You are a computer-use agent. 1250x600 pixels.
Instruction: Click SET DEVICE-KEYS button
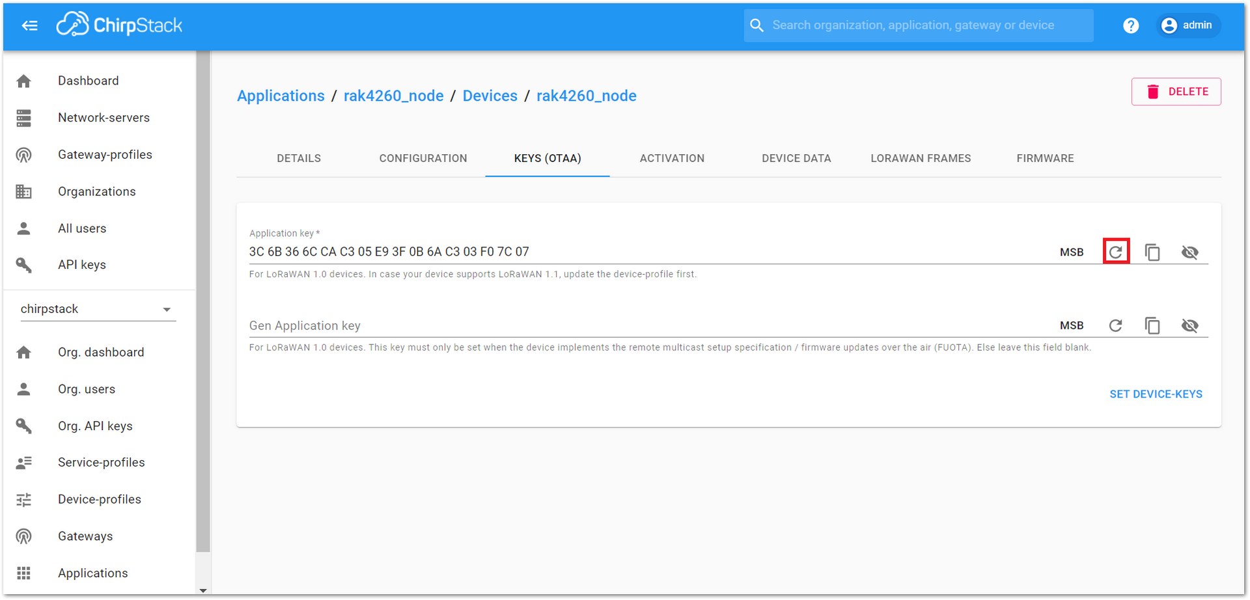click(1156, 394)
